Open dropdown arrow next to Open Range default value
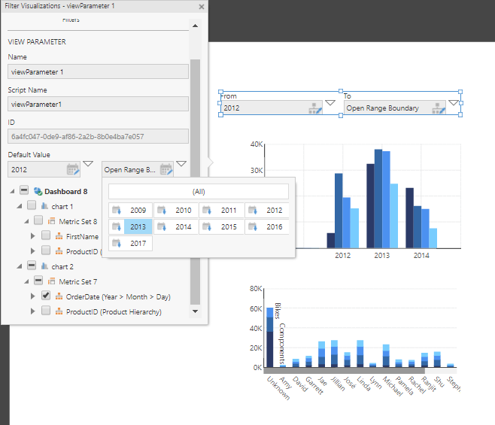 pyautogui.click(x=181, y=163)
